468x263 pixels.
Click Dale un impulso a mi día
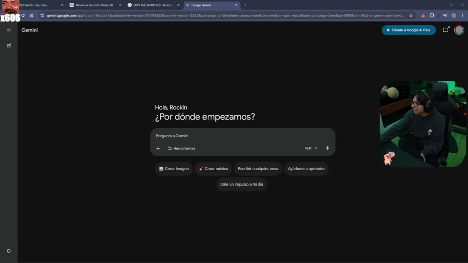[x=242, y=184]
